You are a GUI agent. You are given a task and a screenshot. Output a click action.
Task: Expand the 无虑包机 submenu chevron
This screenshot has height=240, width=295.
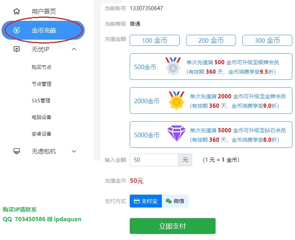(x=74, y=151)
